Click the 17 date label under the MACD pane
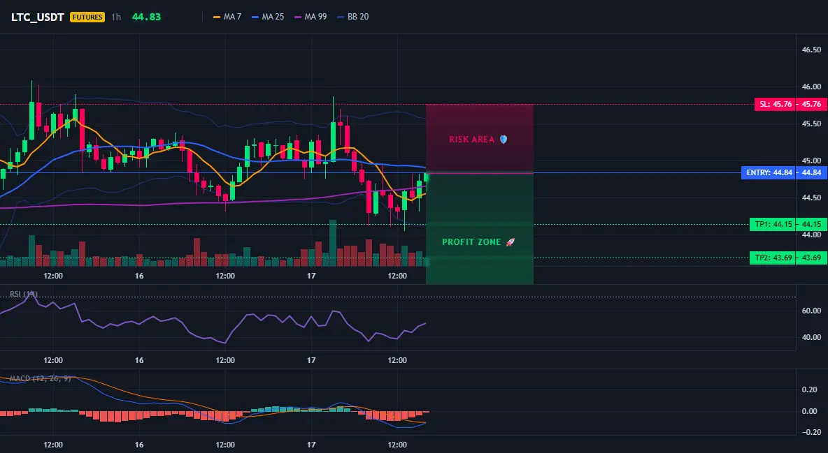828x453 pixels. tap(311, 445)
